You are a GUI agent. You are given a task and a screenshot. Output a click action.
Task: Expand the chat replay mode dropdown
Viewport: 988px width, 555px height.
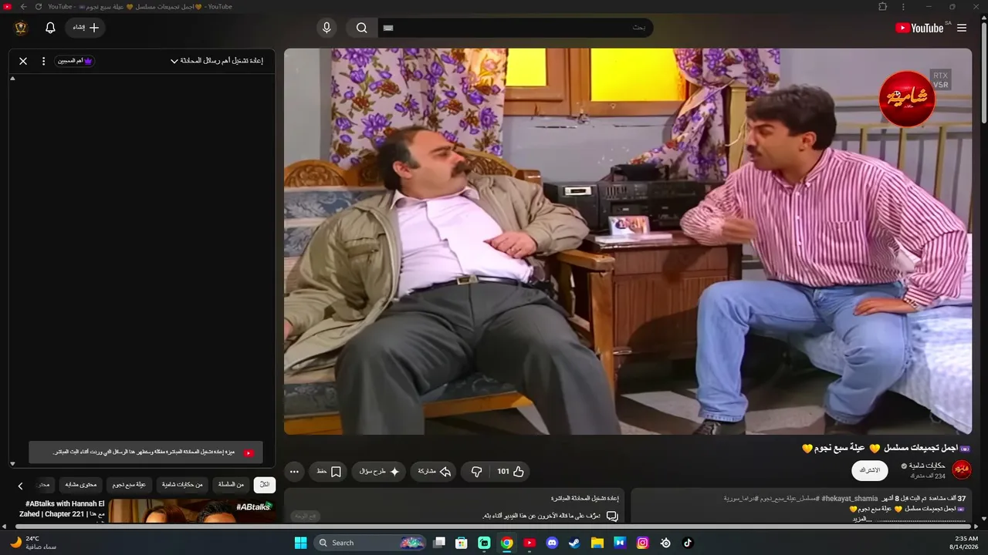click(217, 61)
